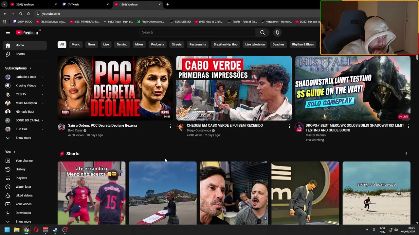Click the Bold Crazy channel avatar
This screenshot has height=235, width=419.
tap(62, 127)
